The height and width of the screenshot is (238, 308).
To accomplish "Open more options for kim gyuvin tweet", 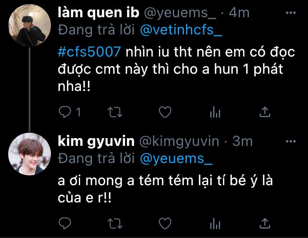I will pyautogui.click(x=291, y=141).
